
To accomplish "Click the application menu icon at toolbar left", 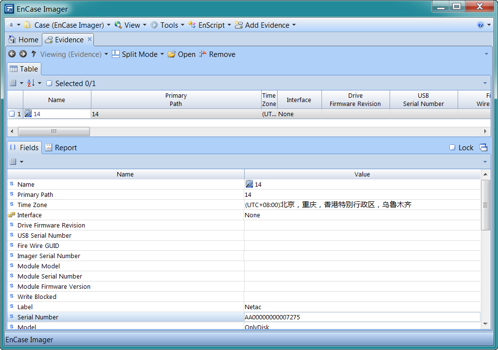I will tap(10, 25).
